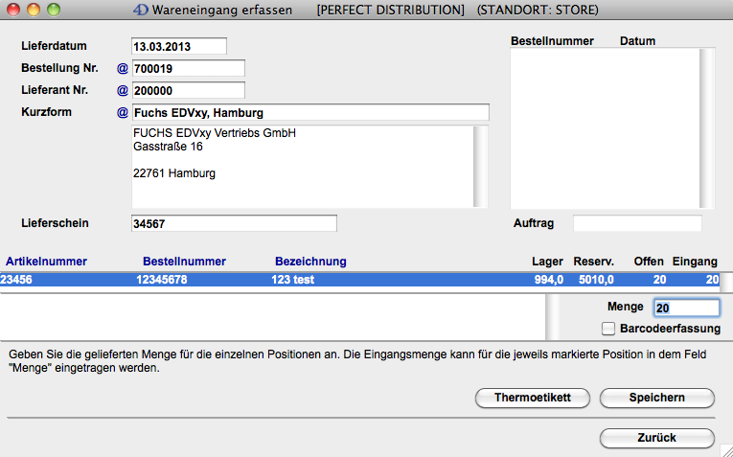Click the Bezeichnung column header
The width and height of the screenshot is (733, 457).
[310, 261]
